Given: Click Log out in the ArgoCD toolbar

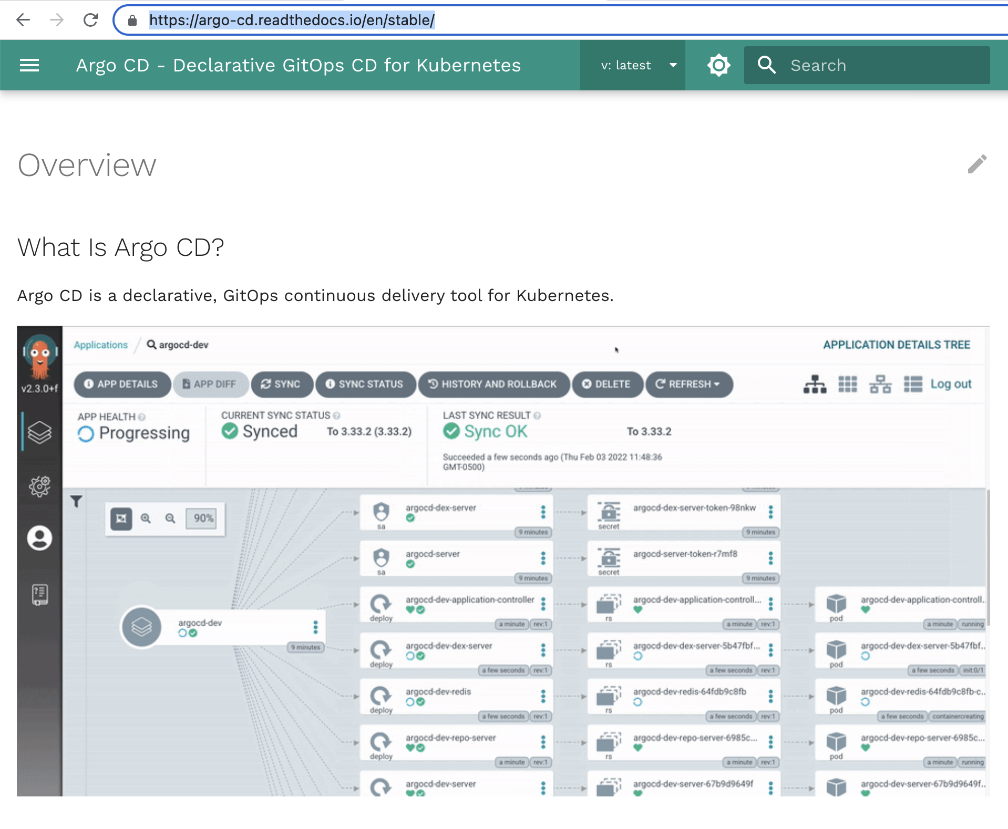Looking at the screenshot, I should coord(951,384).
